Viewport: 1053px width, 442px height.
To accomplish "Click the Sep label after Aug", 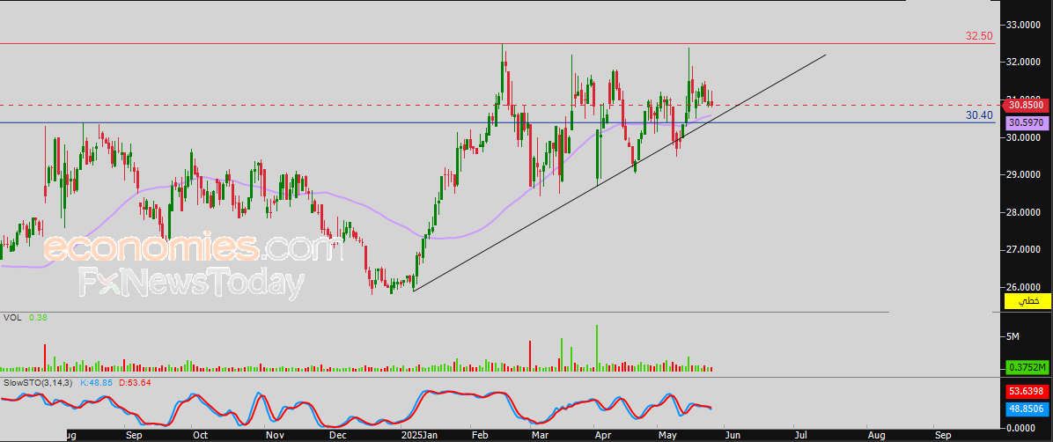I will coord(135,435).
